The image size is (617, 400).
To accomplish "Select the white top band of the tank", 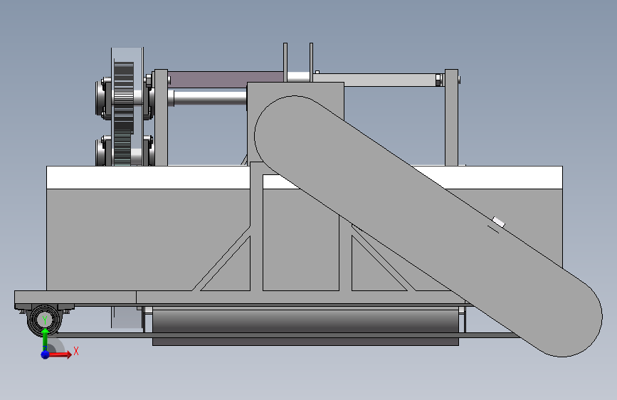I will tap(148, 177).
